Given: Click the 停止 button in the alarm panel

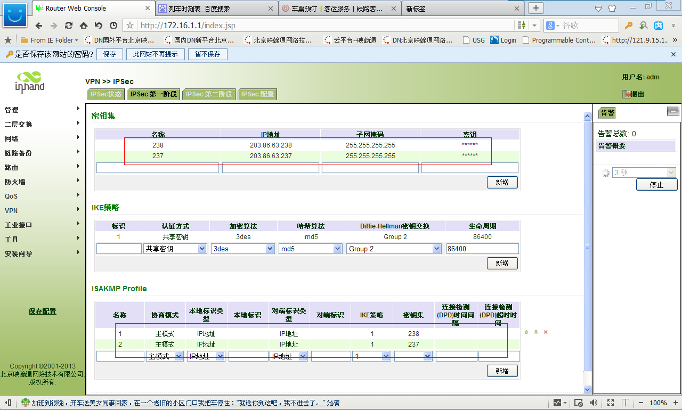Looking at the screenshot, I should click(656, 185).
